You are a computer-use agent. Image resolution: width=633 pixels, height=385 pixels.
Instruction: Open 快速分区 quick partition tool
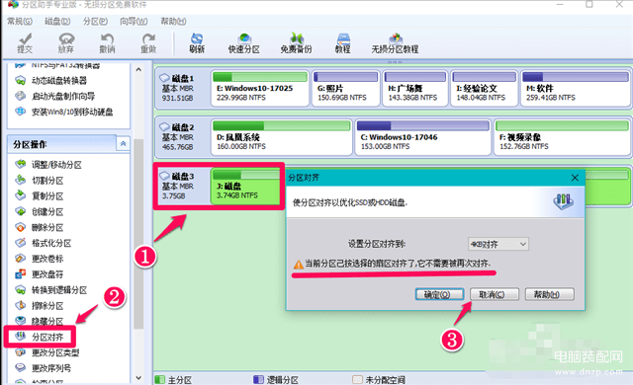(244, 43)
